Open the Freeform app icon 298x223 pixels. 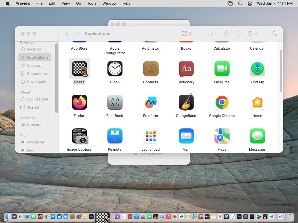click(150, 102)
